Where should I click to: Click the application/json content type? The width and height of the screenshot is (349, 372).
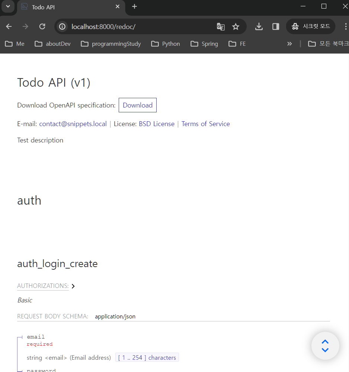[x=115, y=317]
